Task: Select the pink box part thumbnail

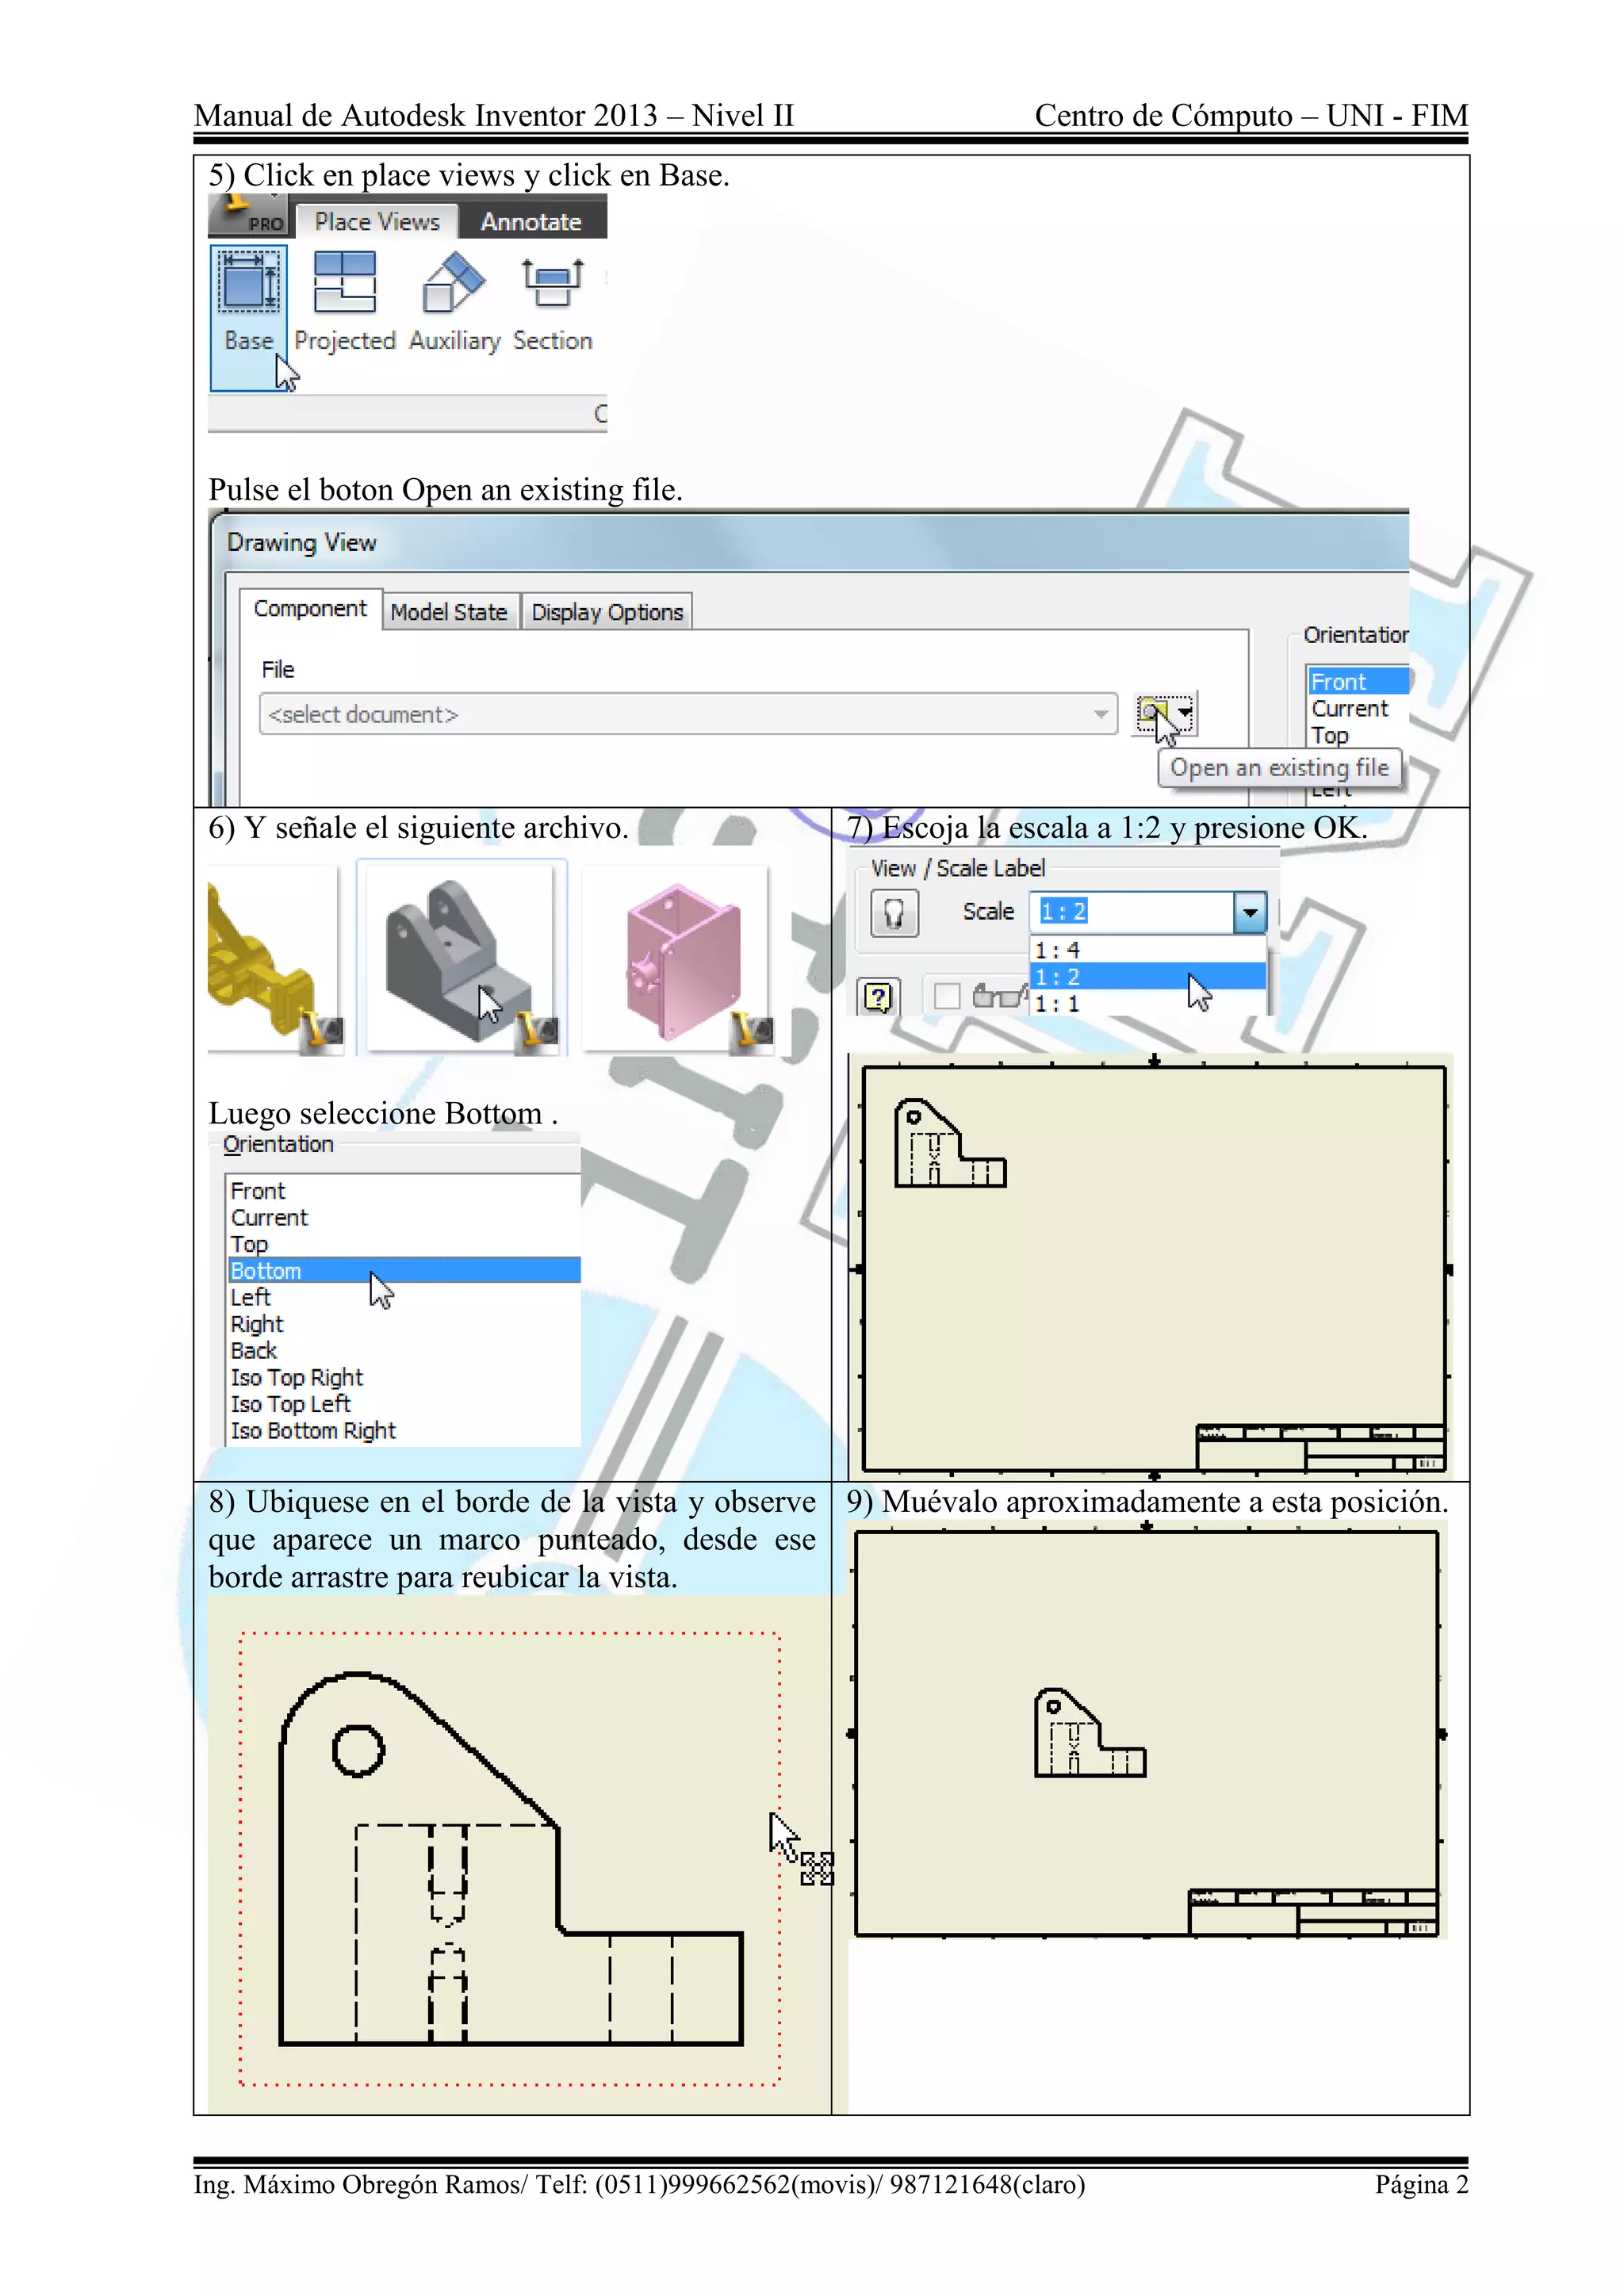Action: tap(677, 958)
